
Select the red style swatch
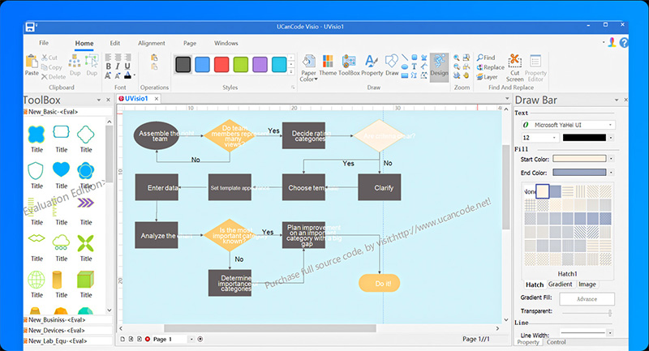click(221, 65)
